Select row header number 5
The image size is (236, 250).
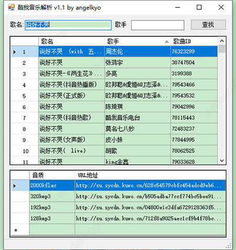click(25, 96)
